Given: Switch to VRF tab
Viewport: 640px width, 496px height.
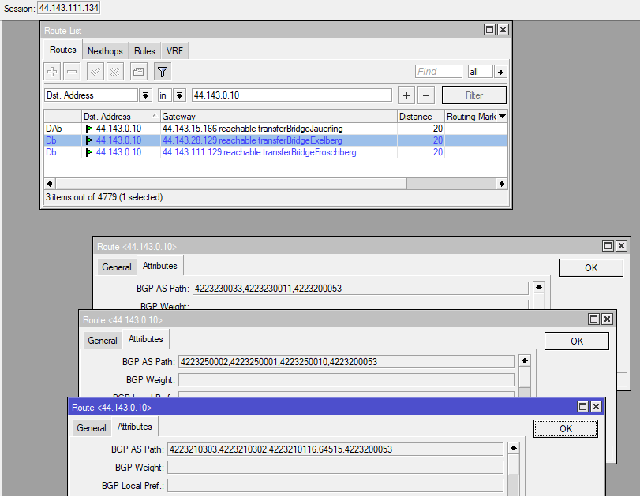Looking at the screenshot, I should pyautogui.click(x=174, y=51).
